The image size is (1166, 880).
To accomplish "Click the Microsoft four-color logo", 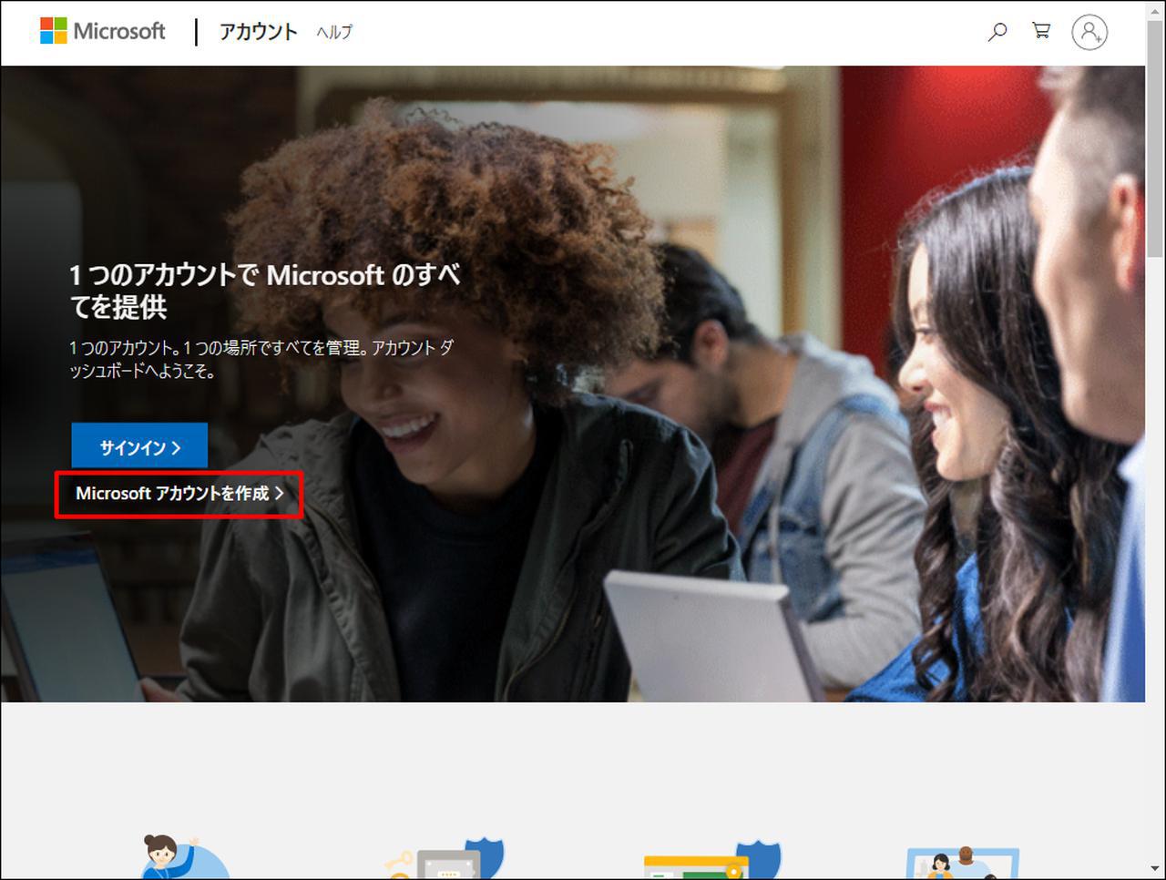I will 54,31.
